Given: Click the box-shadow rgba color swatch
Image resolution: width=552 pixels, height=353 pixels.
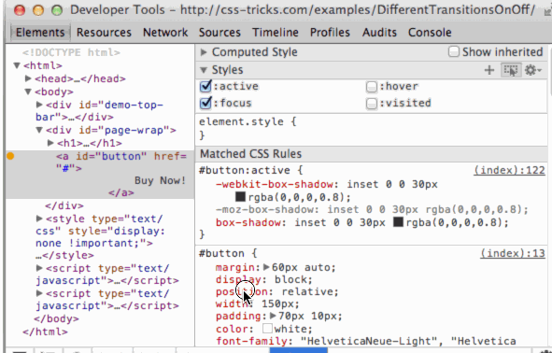Looking at the screenshot, I should (x=398, y=221).
